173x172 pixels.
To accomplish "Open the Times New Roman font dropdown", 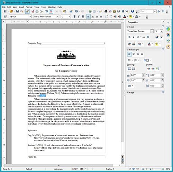I will click(57, 17).
